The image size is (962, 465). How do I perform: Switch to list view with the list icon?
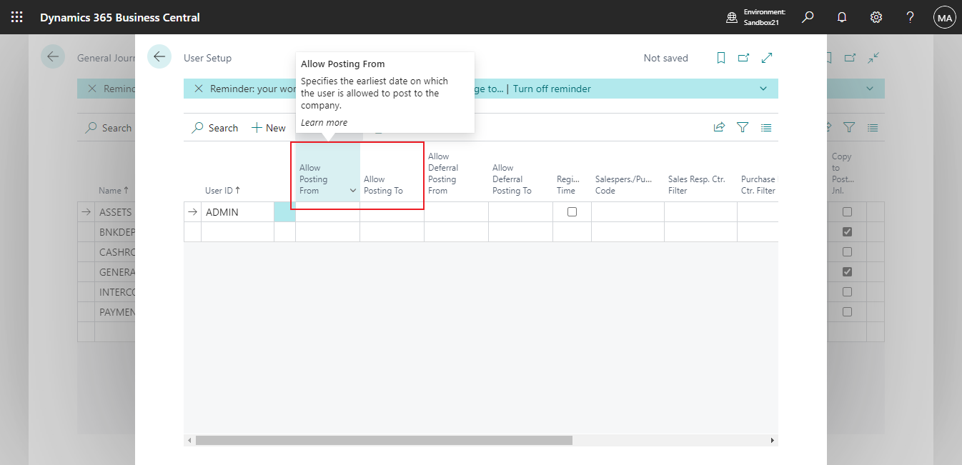[x=766, y=127]
